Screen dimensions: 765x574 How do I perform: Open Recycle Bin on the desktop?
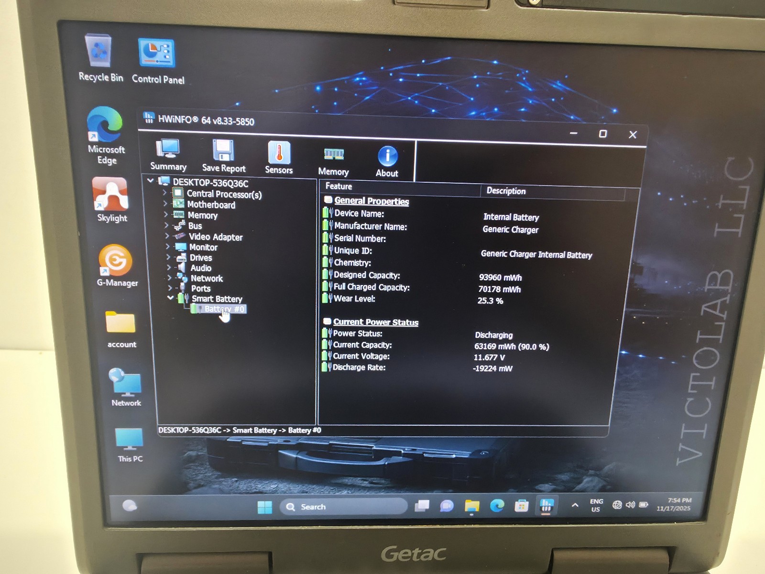(x=100, y=58)
